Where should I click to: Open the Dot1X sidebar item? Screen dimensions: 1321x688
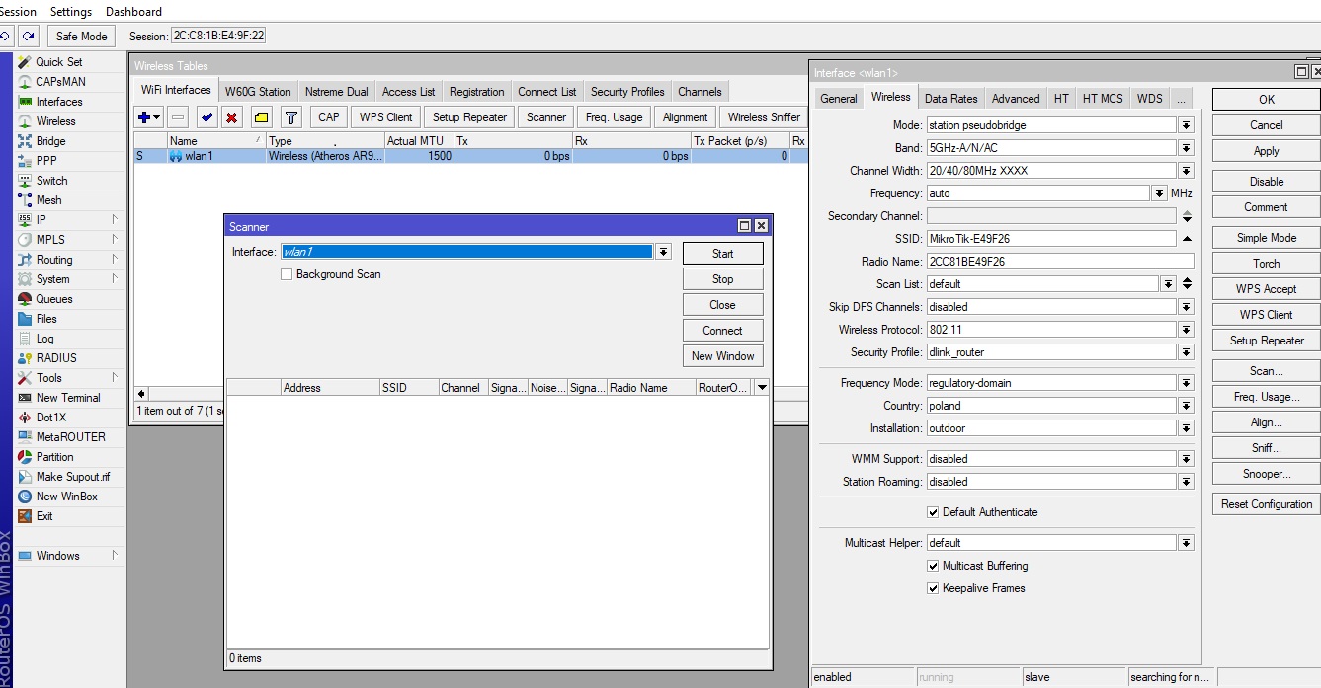[x=51, y=418]
